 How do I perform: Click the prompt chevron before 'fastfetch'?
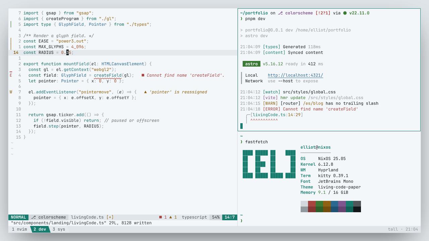241,142
